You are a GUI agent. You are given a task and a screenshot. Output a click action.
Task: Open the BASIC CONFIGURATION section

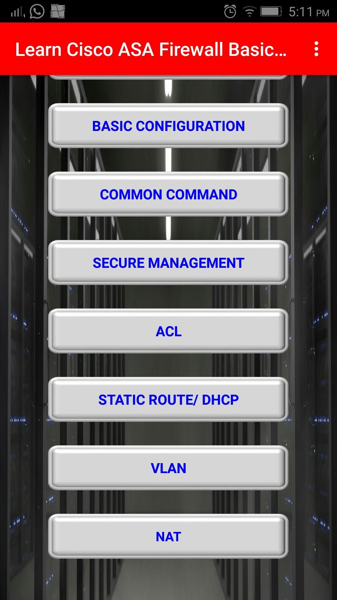(168, 126)
